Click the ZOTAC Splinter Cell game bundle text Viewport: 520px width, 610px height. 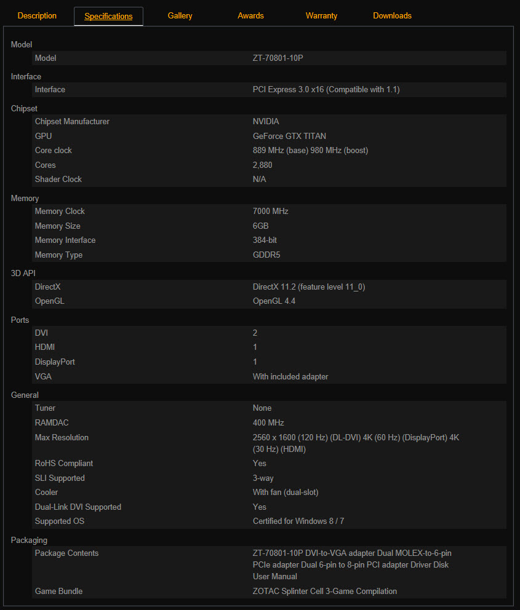pyautogui.click(x=324, y=592)
